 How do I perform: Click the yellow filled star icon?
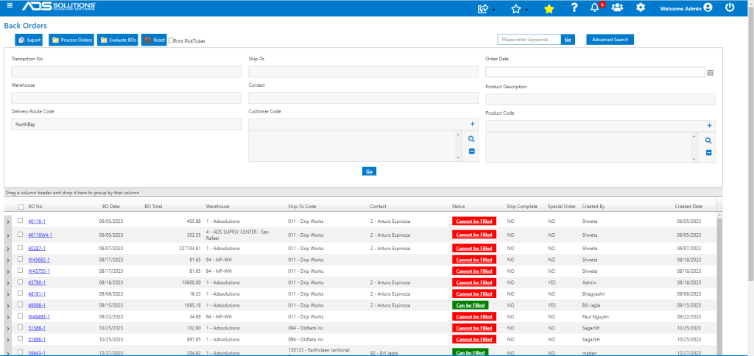549,9
